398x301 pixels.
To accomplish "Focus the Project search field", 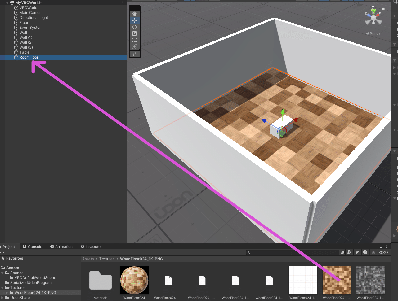I will tap(293, 252).
